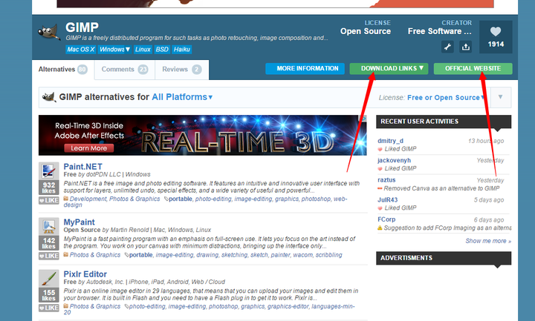Viewport: 535px width, 321px height.
Task: Open the DOWNLOAD LINKS dropdown
Action: pyautogui.click(x=389, y=68)
